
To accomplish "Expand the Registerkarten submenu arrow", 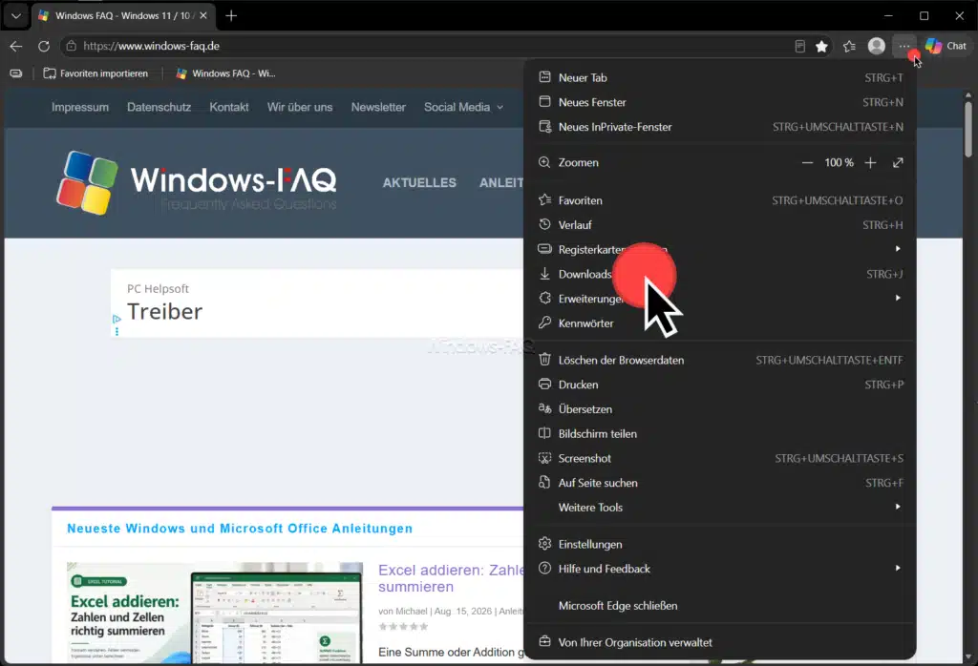I will click(x=898, y=249).
